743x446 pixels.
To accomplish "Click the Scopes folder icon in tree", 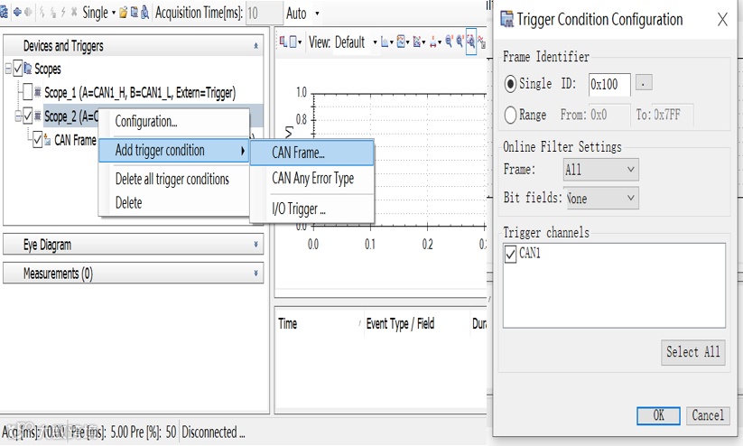I will [28, 69].
